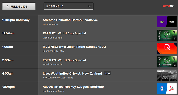The height and width of the screenshot is (95, 178).
Task: Open the Quick Pitch Q logo thumbnail
Action: tap(167, 48)
